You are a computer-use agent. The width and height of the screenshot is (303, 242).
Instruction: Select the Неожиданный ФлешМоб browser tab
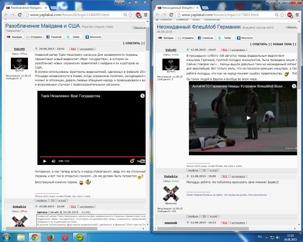pyautogui.click(x=178, y=8)
